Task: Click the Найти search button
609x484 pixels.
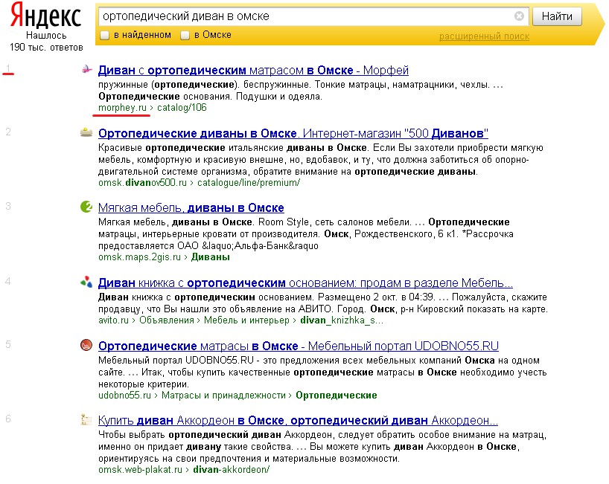Action: pos(557,16)
